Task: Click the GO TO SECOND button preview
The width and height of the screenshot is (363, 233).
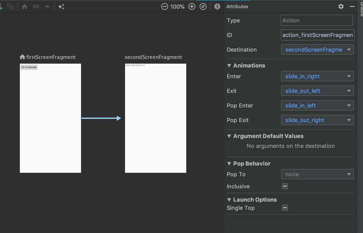Action: click(29, 67)
